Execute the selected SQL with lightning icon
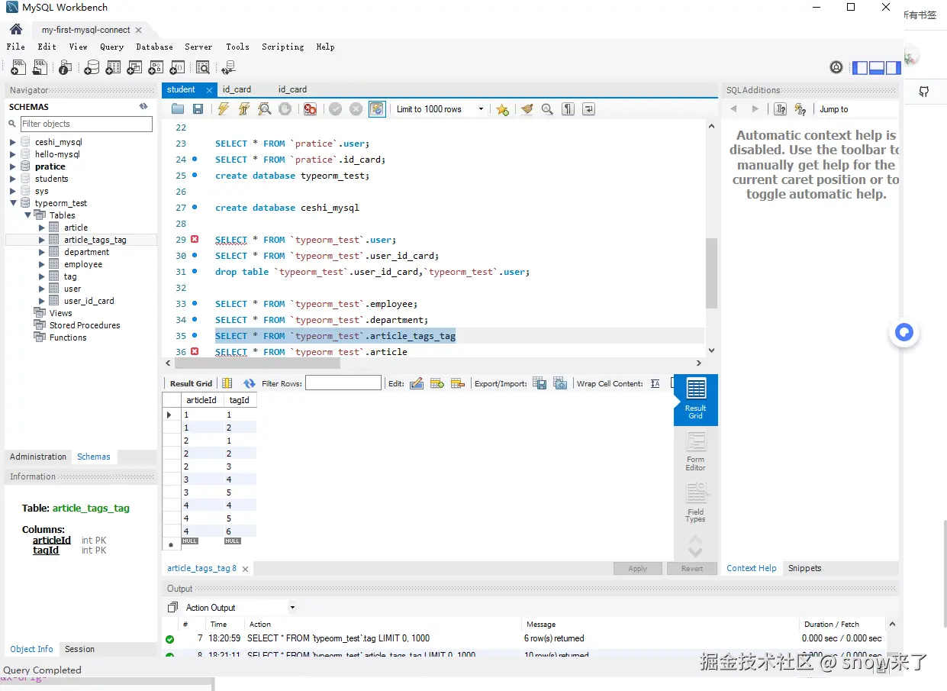 [x=223, y=109]
